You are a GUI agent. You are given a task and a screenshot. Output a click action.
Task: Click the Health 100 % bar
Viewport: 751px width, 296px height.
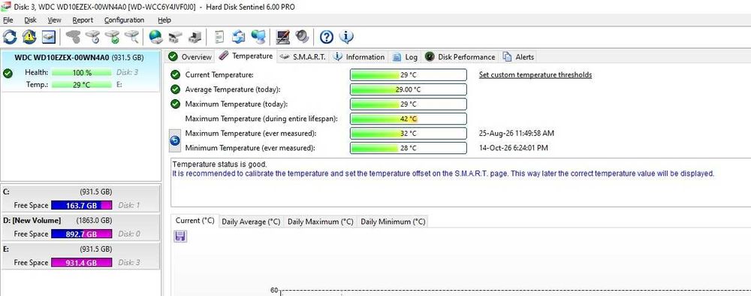pyautogui.click(x=81, y=73)
